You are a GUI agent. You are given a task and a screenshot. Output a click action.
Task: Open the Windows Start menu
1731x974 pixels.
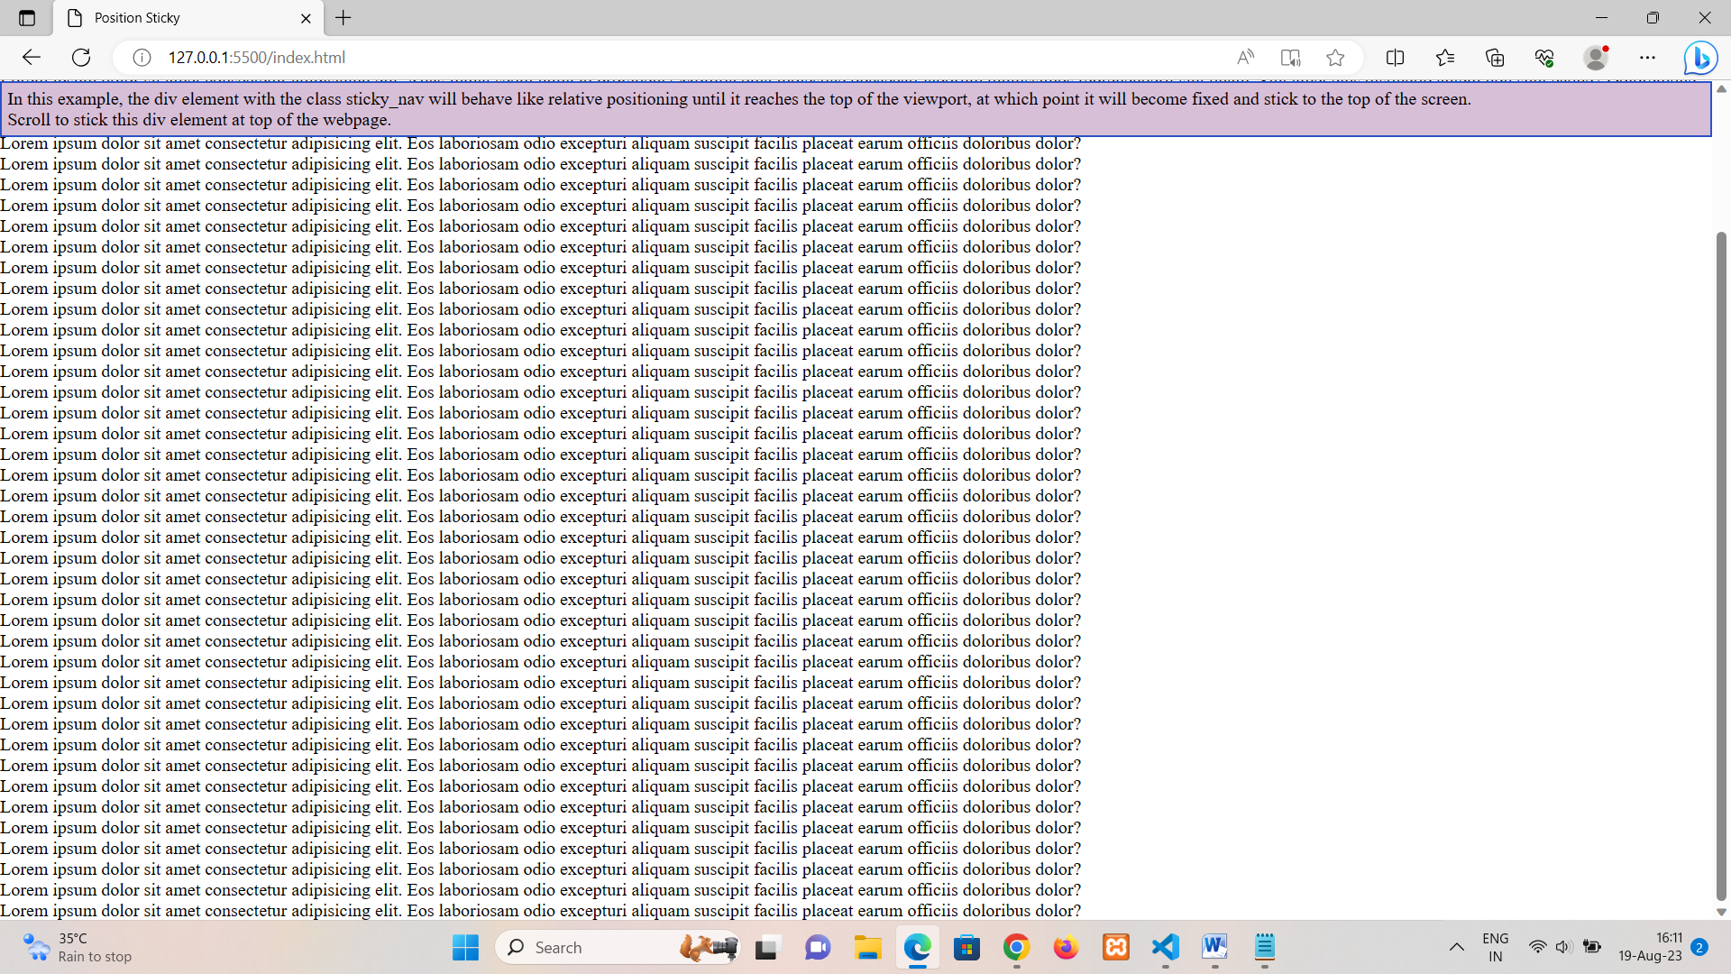point(465,948)
